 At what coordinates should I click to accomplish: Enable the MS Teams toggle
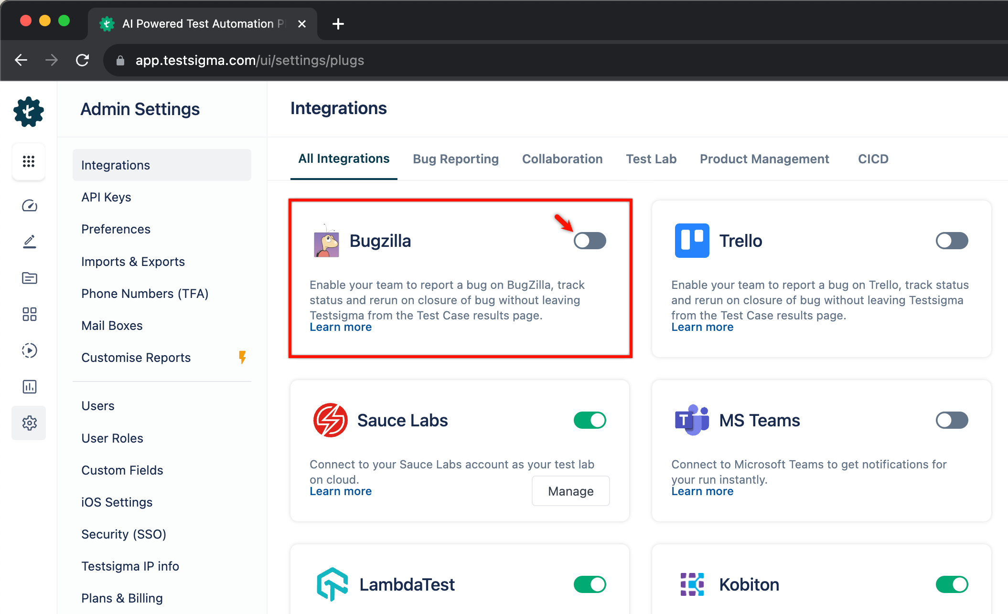(951, 420)
